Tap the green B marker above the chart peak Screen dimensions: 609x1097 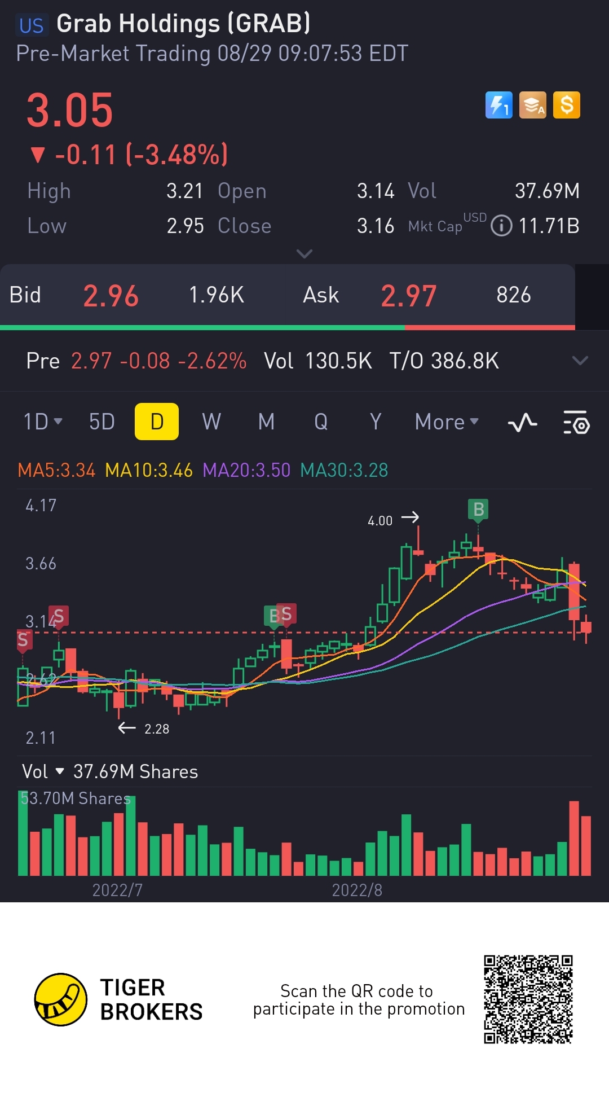(478, 510)
